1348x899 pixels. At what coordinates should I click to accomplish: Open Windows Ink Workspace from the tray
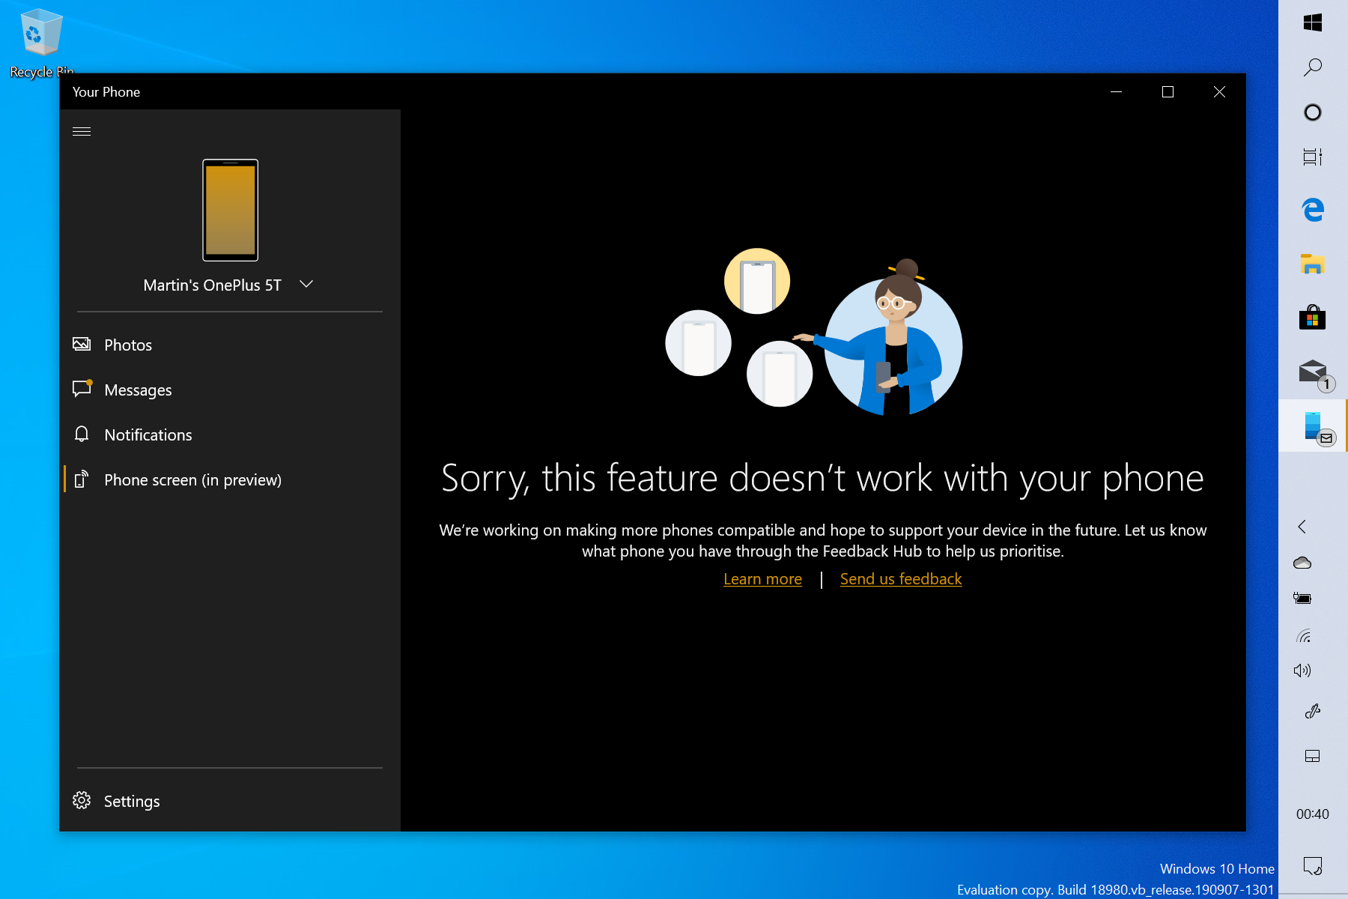pos(1314,711)
